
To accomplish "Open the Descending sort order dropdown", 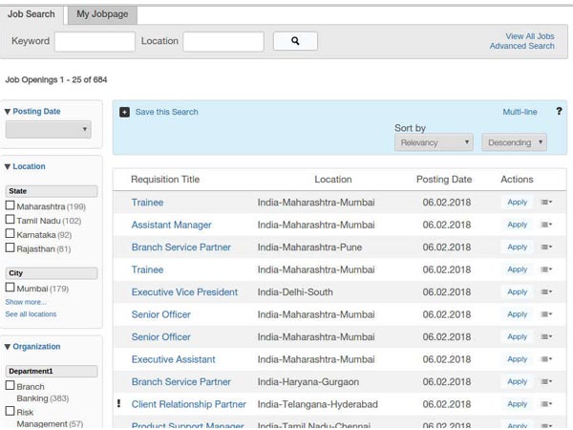I will 514,142.
